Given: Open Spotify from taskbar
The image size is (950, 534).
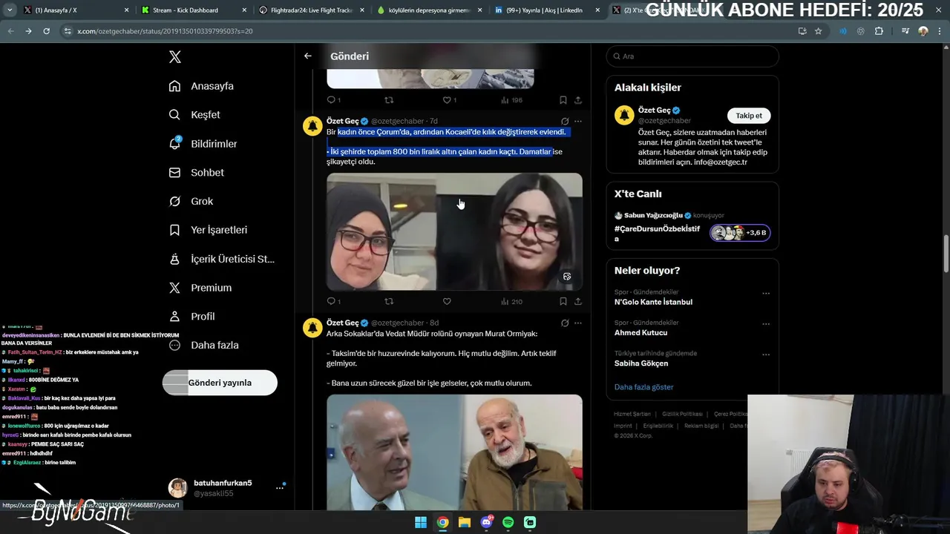Looking at the screenshot, I should coord(508,522).
